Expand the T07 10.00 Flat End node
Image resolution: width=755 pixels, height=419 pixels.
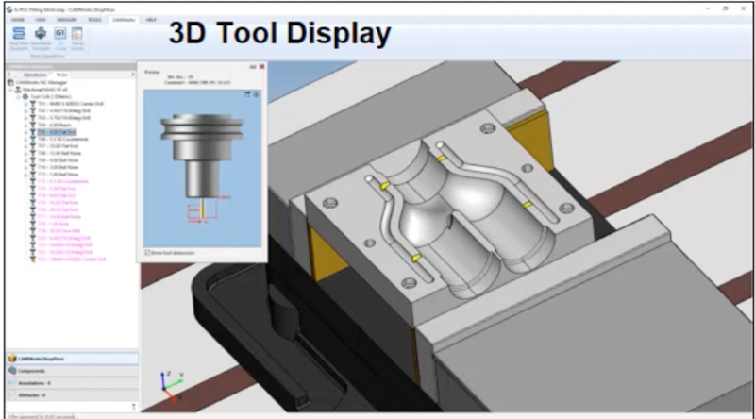pyautogui.click(x=26, y=146)
